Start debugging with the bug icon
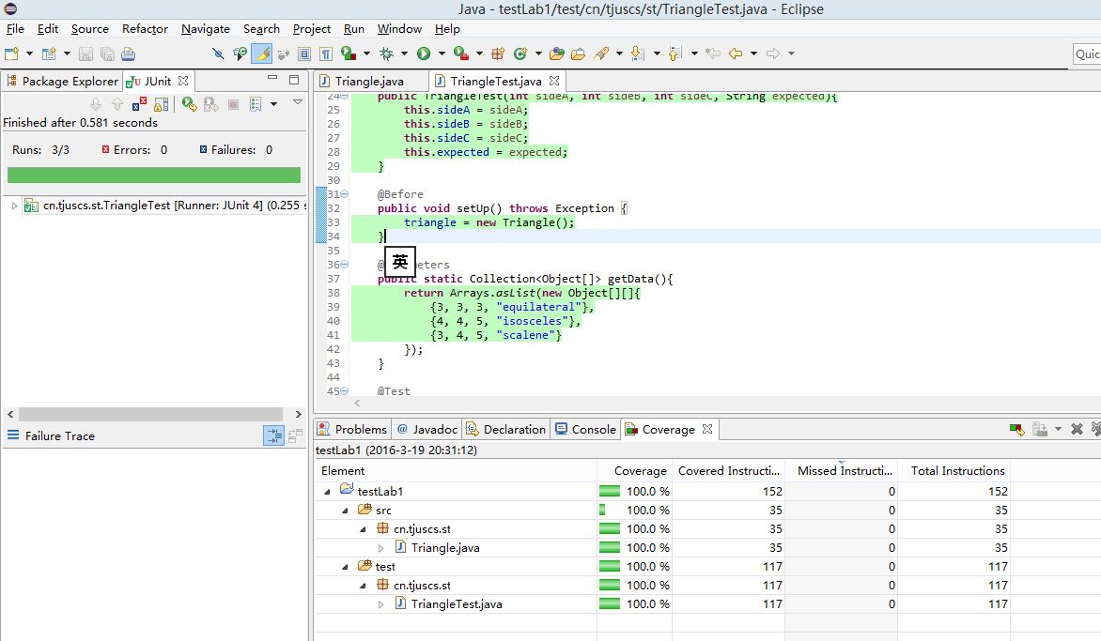The image size is (1101, 641). [386, 53]
